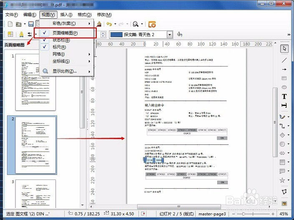This screenshot has height=220, width=294.
Task: Open the 插入(I) menu
Action: pyautogui.click(x=66, y=15)
